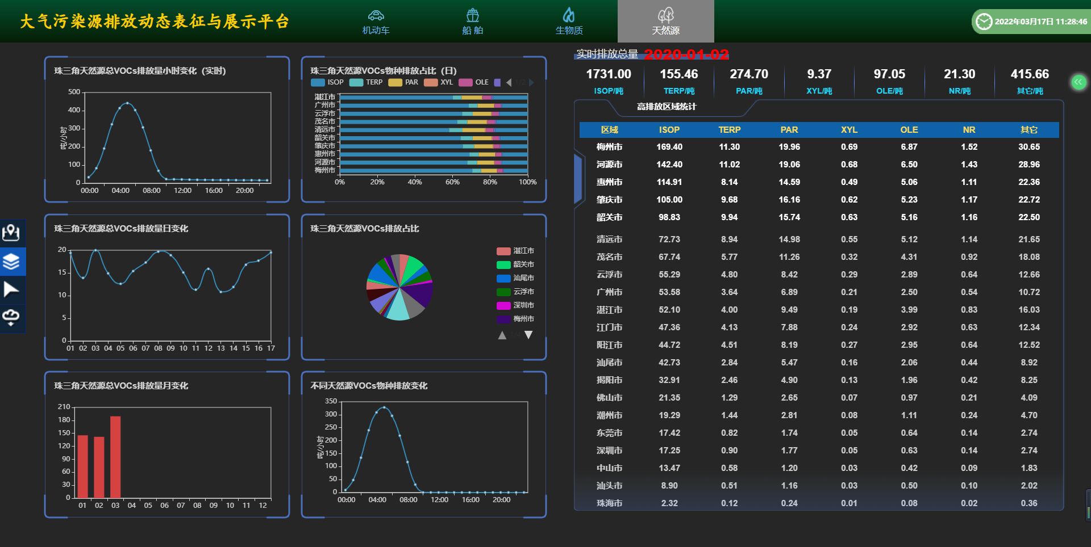Click the flame icon above 生物质

[x=569, y=15]
